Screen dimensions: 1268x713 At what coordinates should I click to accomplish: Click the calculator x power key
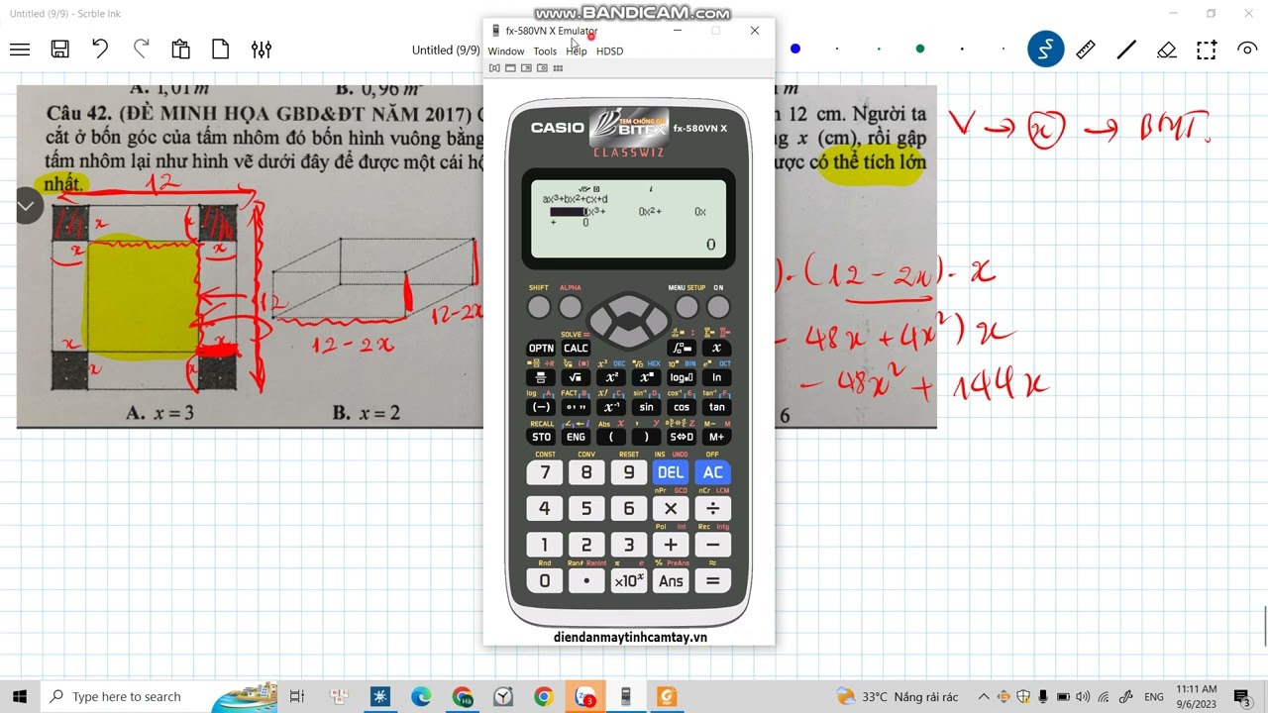click(646, 378)
